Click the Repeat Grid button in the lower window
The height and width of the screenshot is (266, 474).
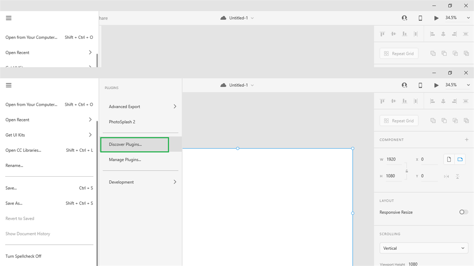tap(399, 121)
